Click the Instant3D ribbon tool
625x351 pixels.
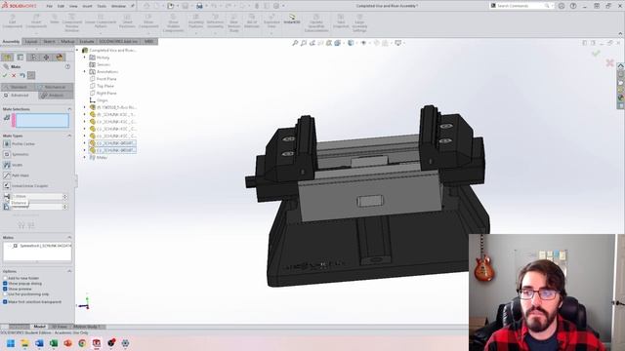click(292, 19)
